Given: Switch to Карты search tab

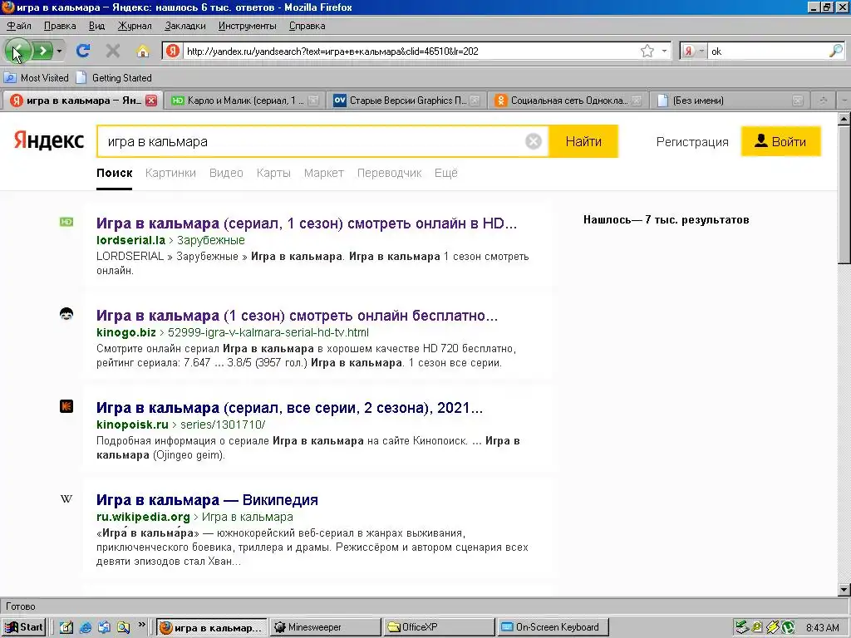Looking at the screenshot, I should pyautogui.click(x=273, y=173).
